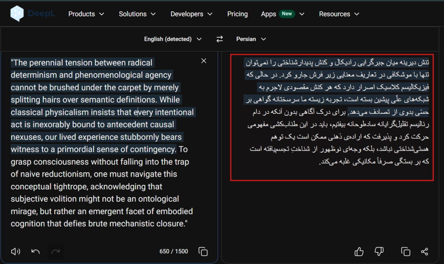Open the Resources menu
444x264 pixels.
339,14
